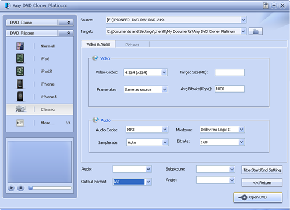The image size is (290, 210).
Task: Open the audio Bitrate dropdown
Action: click(x=241, y=142)
